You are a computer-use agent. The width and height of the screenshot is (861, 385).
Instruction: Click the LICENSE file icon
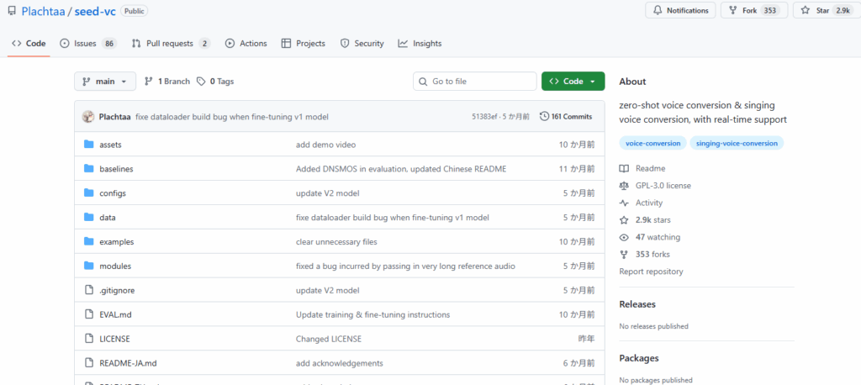[89, 339]
